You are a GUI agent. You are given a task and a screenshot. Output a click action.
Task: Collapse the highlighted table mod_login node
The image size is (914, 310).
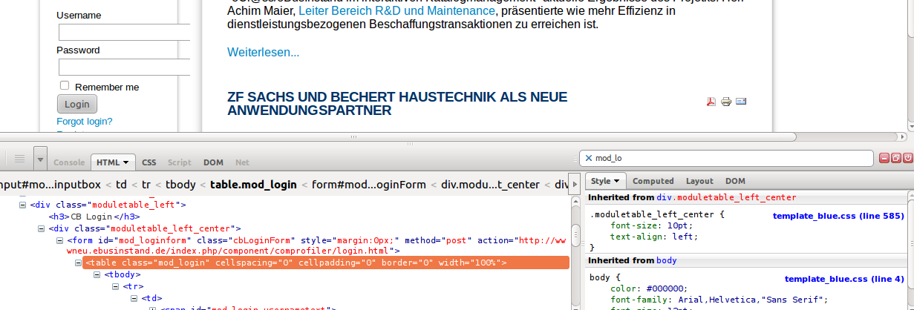pyautogui.click(x=79, y=263)
